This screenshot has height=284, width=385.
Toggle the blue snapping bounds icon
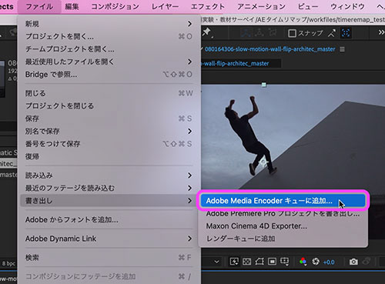point(346,33)
